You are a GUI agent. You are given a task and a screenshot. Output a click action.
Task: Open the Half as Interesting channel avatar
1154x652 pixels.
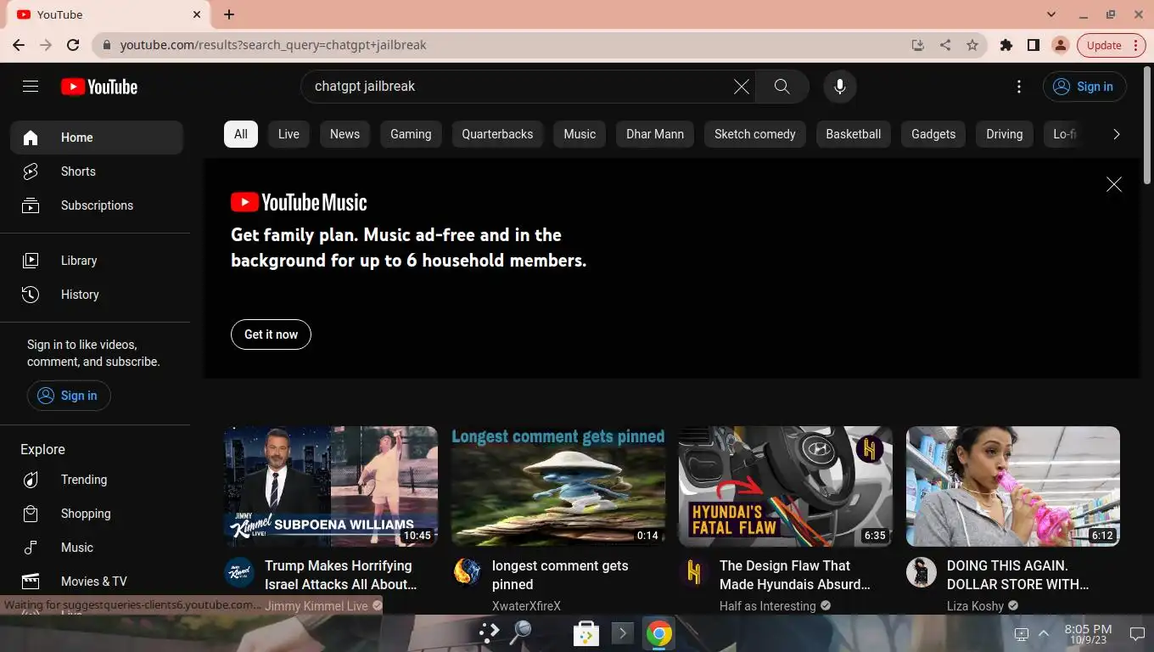694,572
